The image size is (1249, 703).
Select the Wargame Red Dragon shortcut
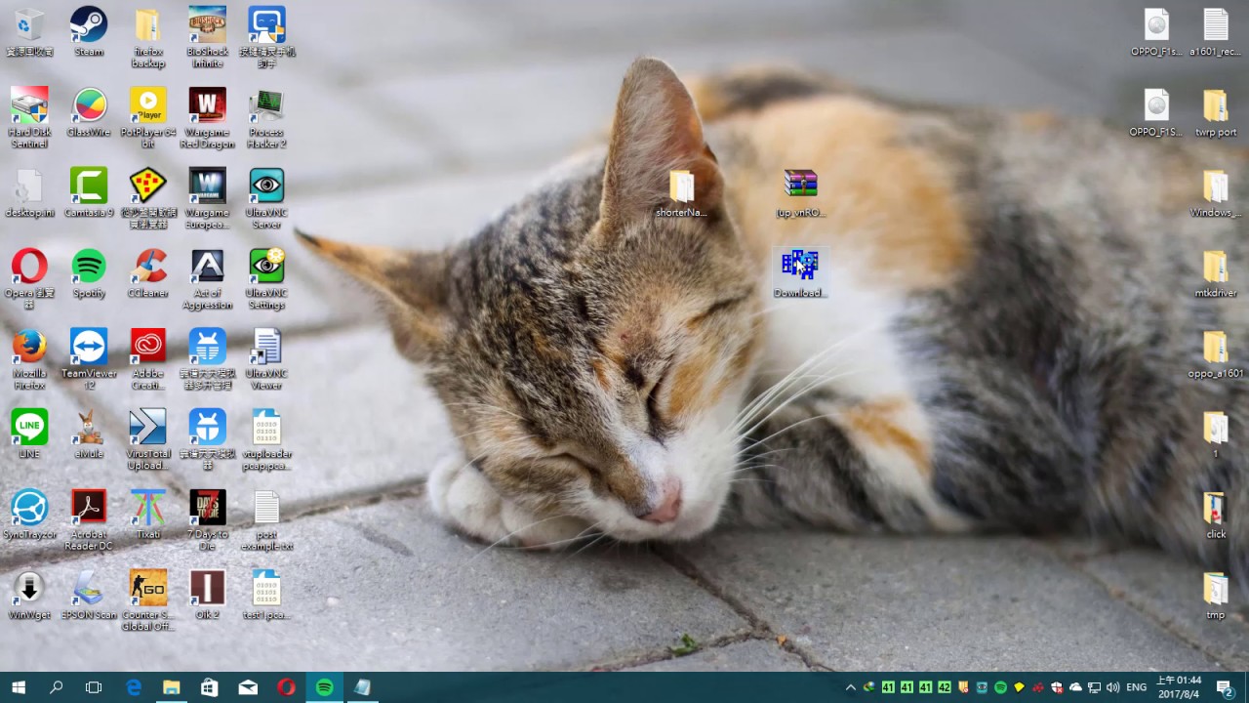click(x=207, y=118)
